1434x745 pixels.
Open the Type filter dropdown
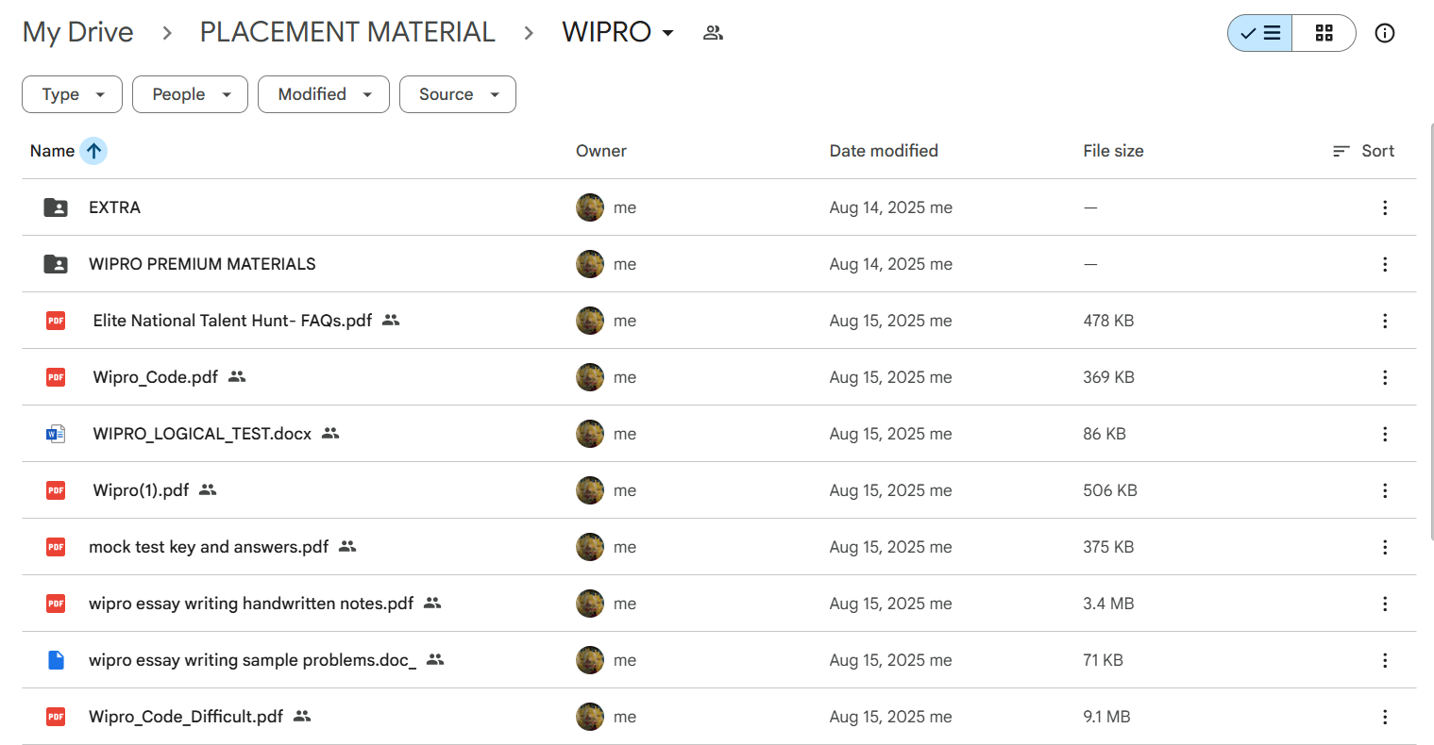pos(72,94)
